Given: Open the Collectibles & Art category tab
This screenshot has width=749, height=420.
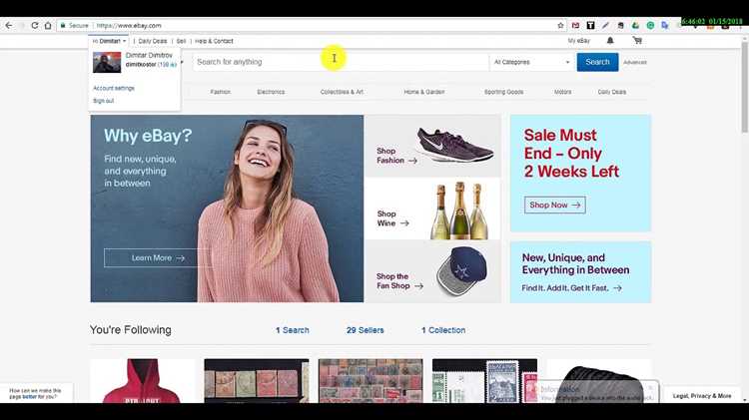Looking at the screenshot, I should point(342,92).
